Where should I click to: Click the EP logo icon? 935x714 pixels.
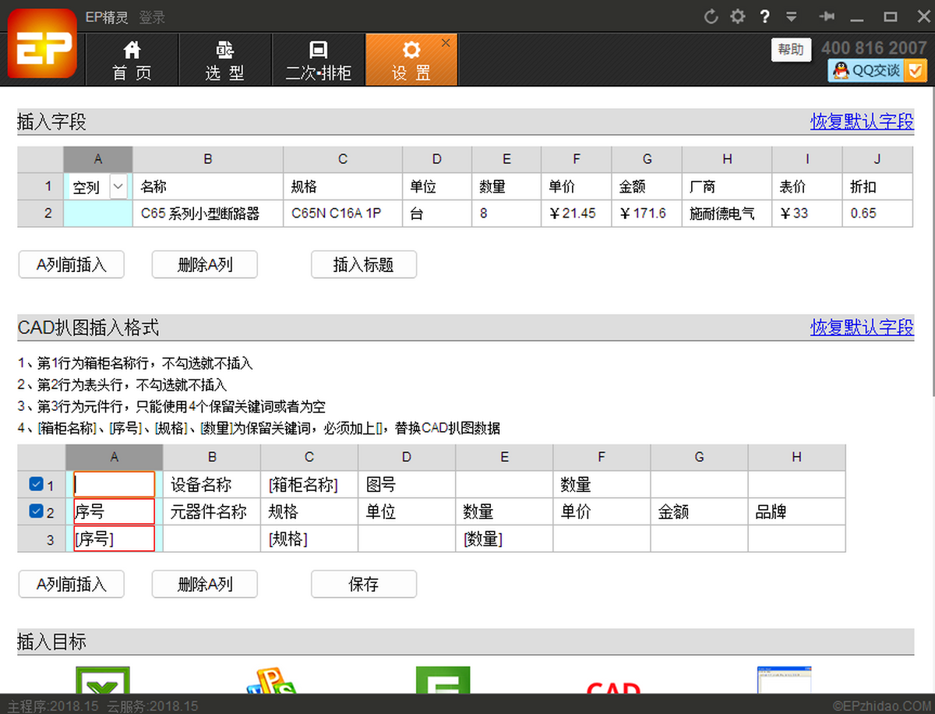tap(43, 44)
